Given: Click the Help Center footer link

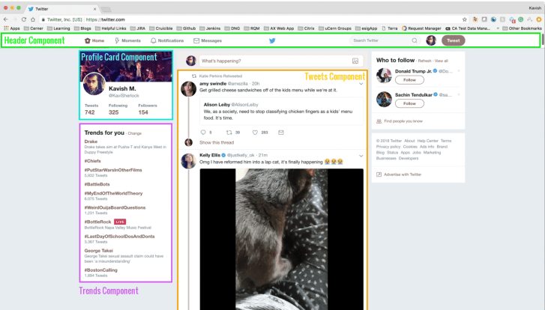Looking at the screenshot, I should [427, 141].
